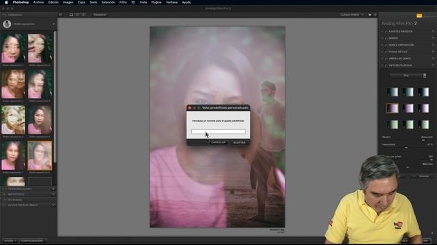Click the orange Nik Collection logo
Image resolution: width=437 pixels, height=245 pixels.
click(x=419, y=16)
